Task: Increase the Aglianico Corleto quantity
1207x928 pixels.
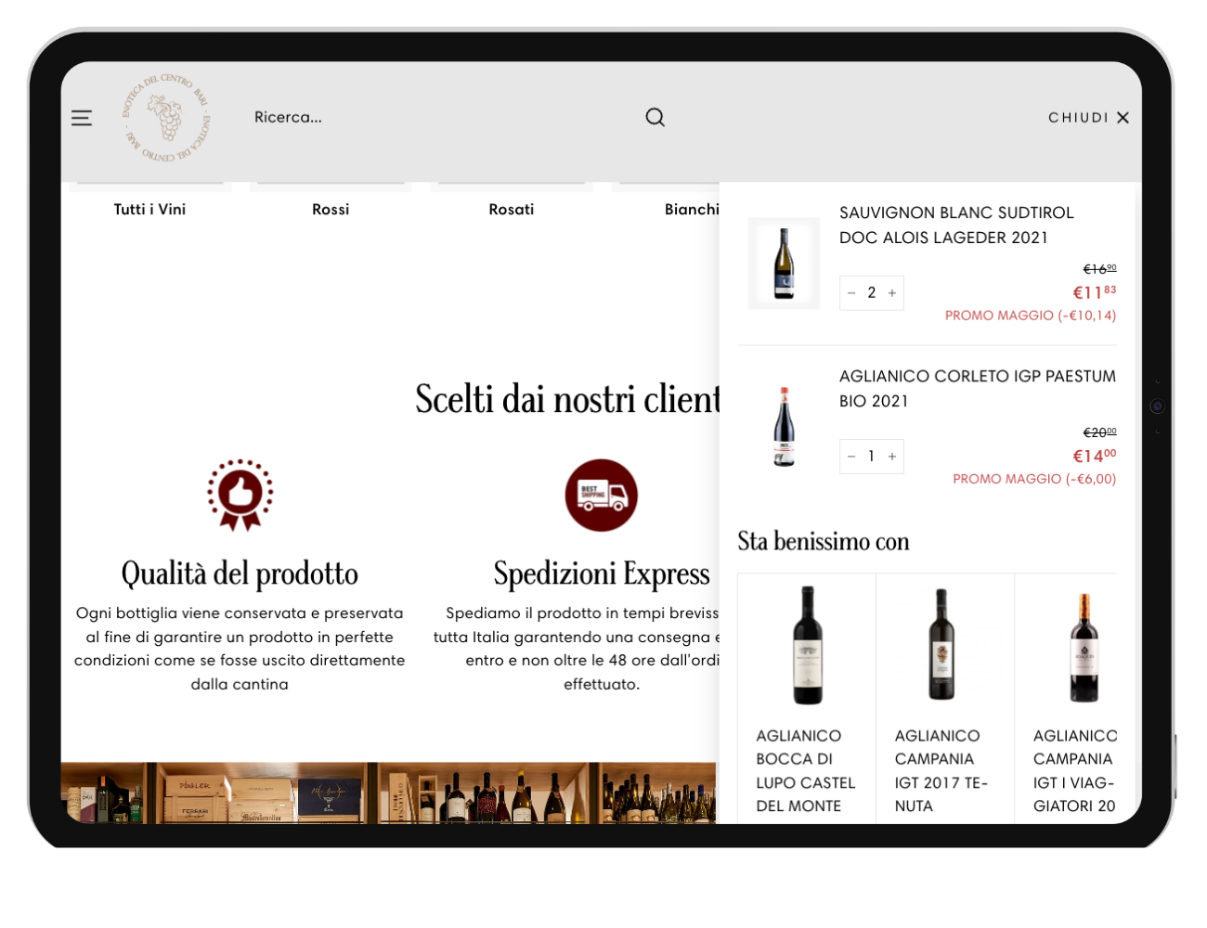Action: click(892, 457)
